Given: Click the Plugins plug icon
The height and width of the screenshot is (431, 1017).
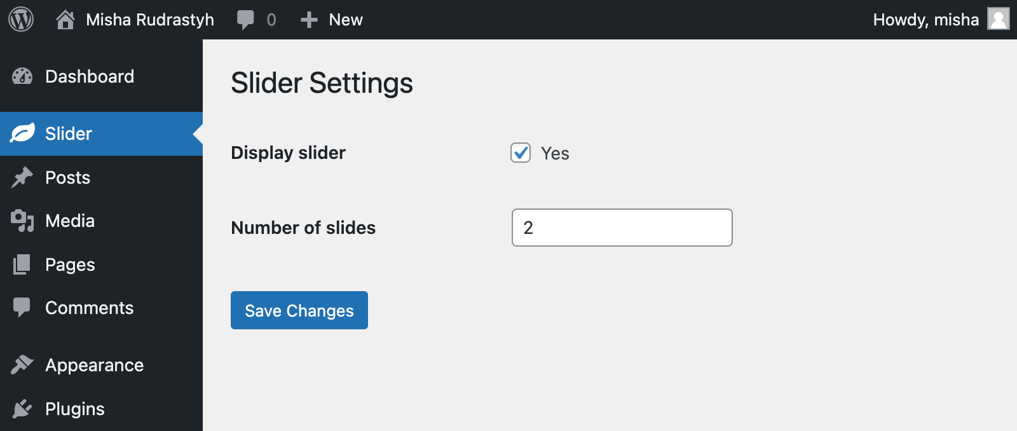Looking at the screenshot, I should [22, 409].
